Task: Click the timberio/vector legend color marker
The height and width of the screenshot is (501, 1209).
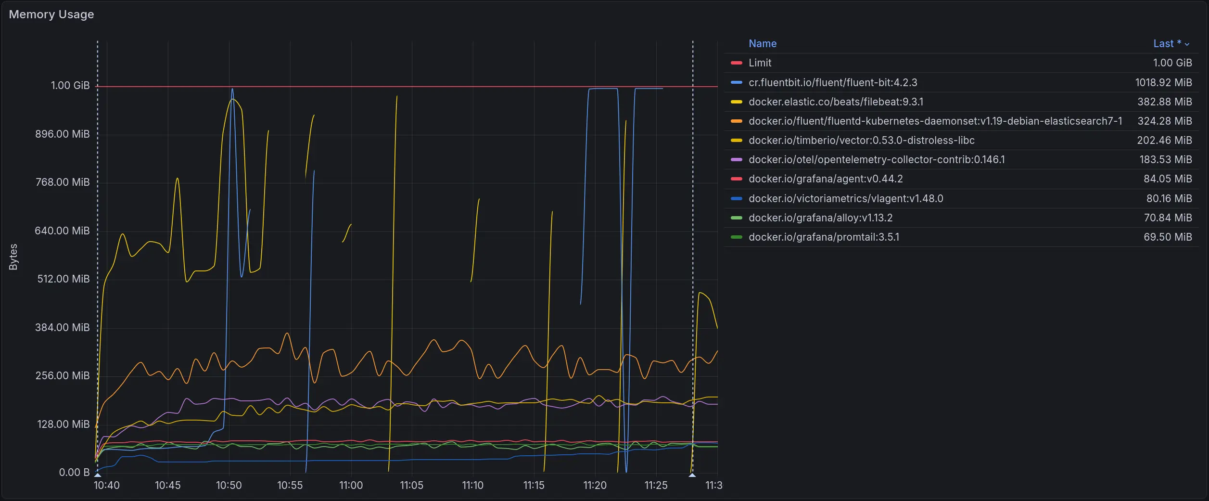Action: point(736,140)
